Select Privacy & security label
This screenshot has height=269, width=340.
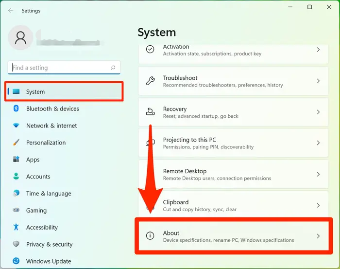coord(49,244)
